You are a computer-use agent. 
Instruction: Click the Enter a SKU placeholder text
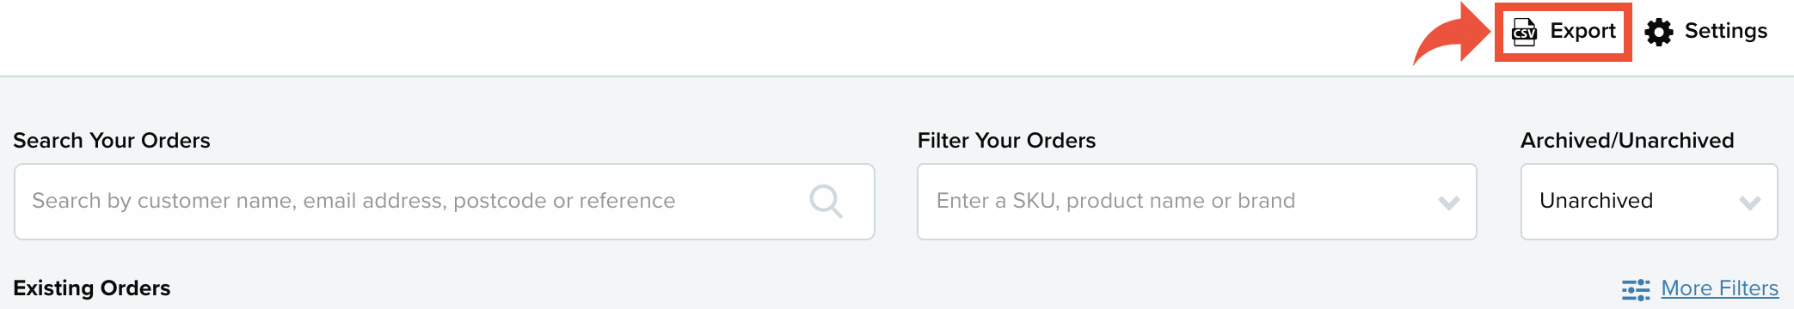click(x=1115, y=201)
